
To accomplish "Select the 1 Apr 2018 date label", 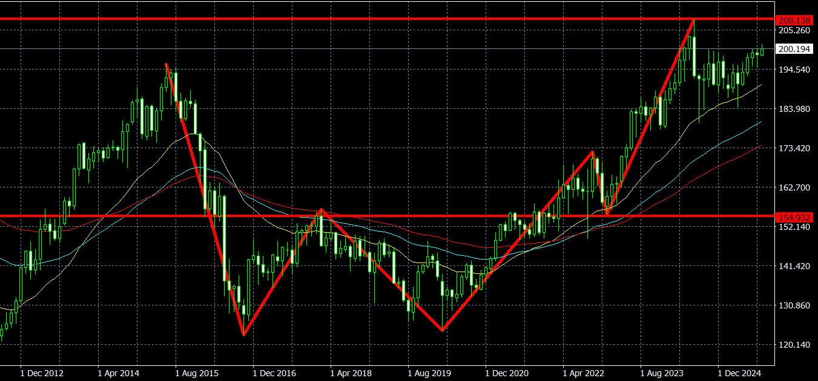I will coord(351,373).
